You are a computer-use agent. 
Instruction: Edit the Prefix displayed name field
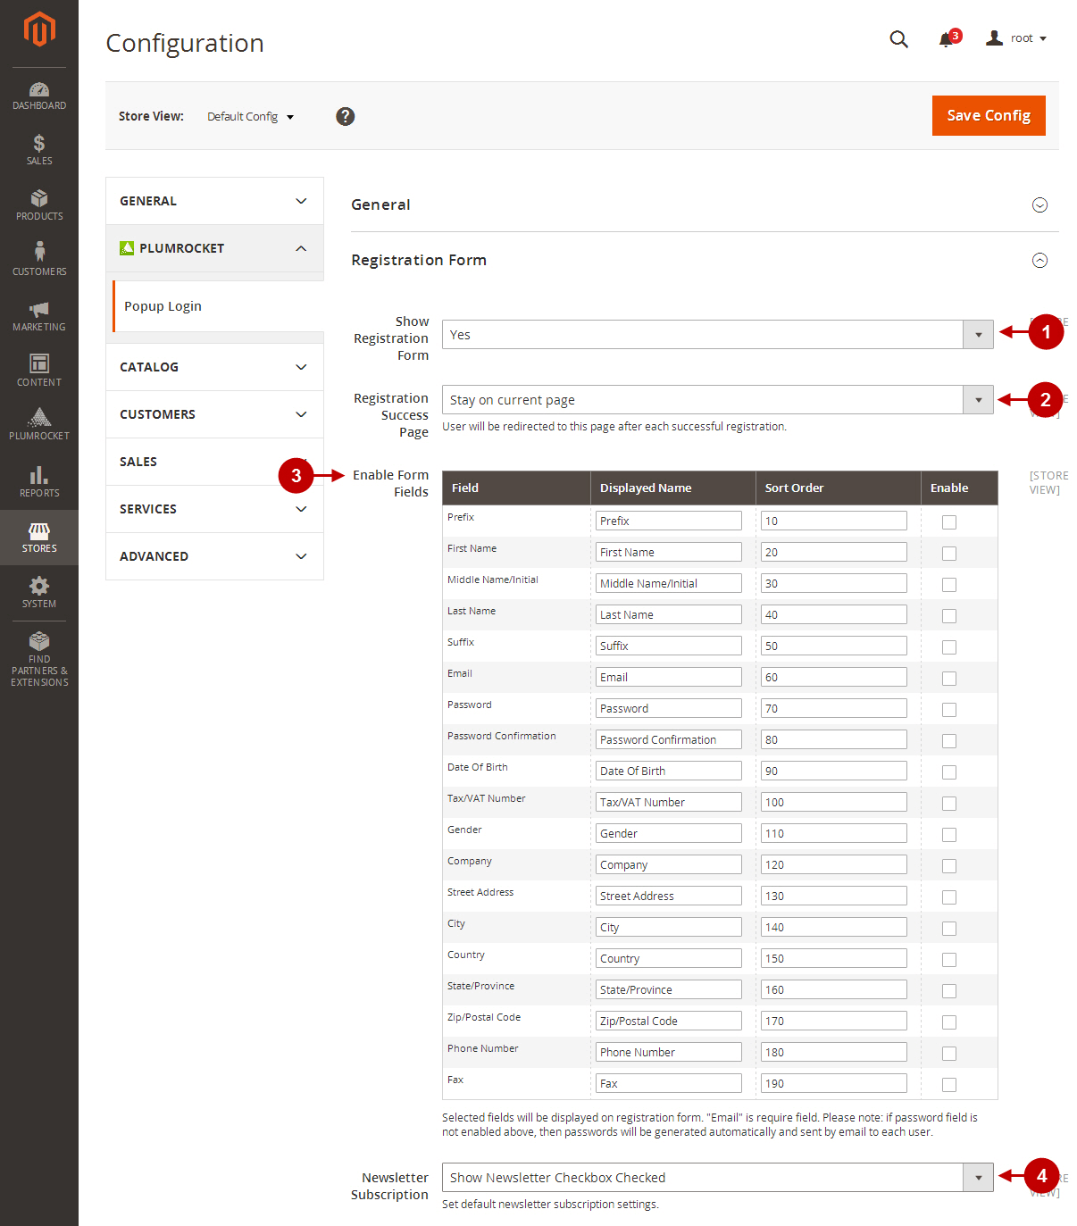(669, 521)
